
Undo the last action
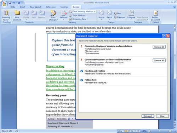(14, 3)
